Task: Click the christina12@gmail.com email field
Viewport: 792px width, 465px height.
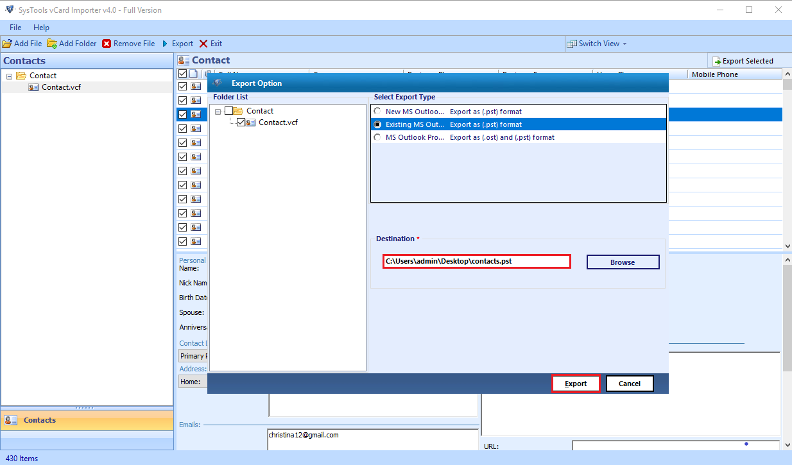Action: click(372, 439)
